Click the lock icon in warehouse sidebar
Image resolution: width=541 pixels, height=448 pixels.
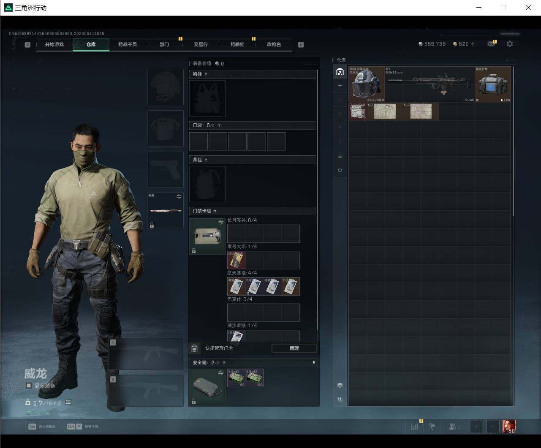340,156
